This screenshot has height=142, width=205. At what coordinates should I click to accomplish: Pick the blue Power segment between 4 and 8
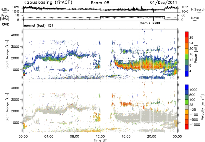(187, 68)
